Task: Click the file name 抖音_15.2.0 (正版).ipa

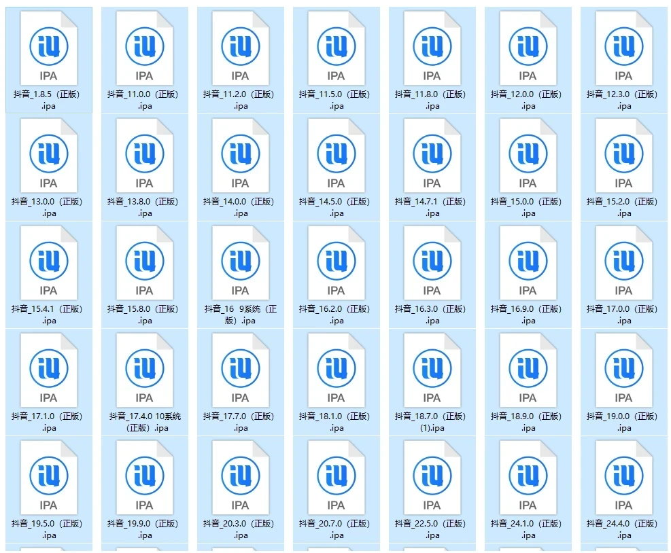Action: [622, 207]
